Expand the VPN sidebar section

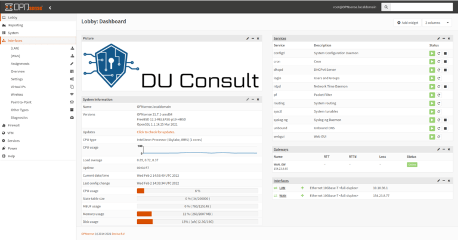pyautogui.click(x=11, y=133)
